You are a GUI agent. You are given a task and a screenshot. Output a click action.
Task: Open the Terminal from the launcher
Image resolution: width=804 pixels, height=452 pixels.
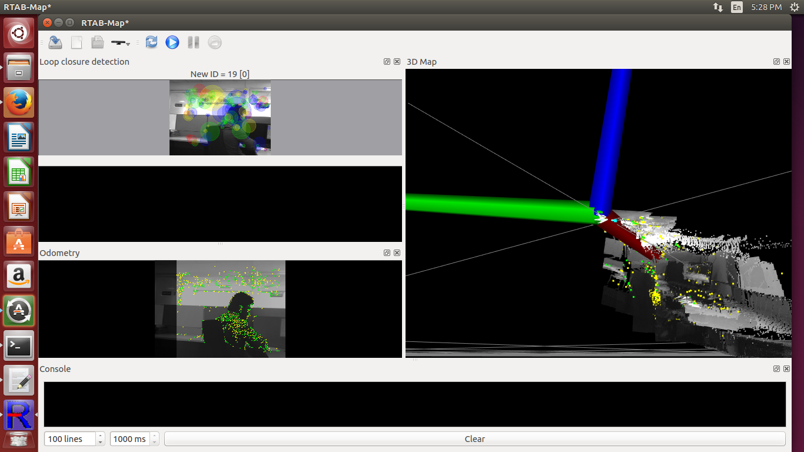(19, 346)
